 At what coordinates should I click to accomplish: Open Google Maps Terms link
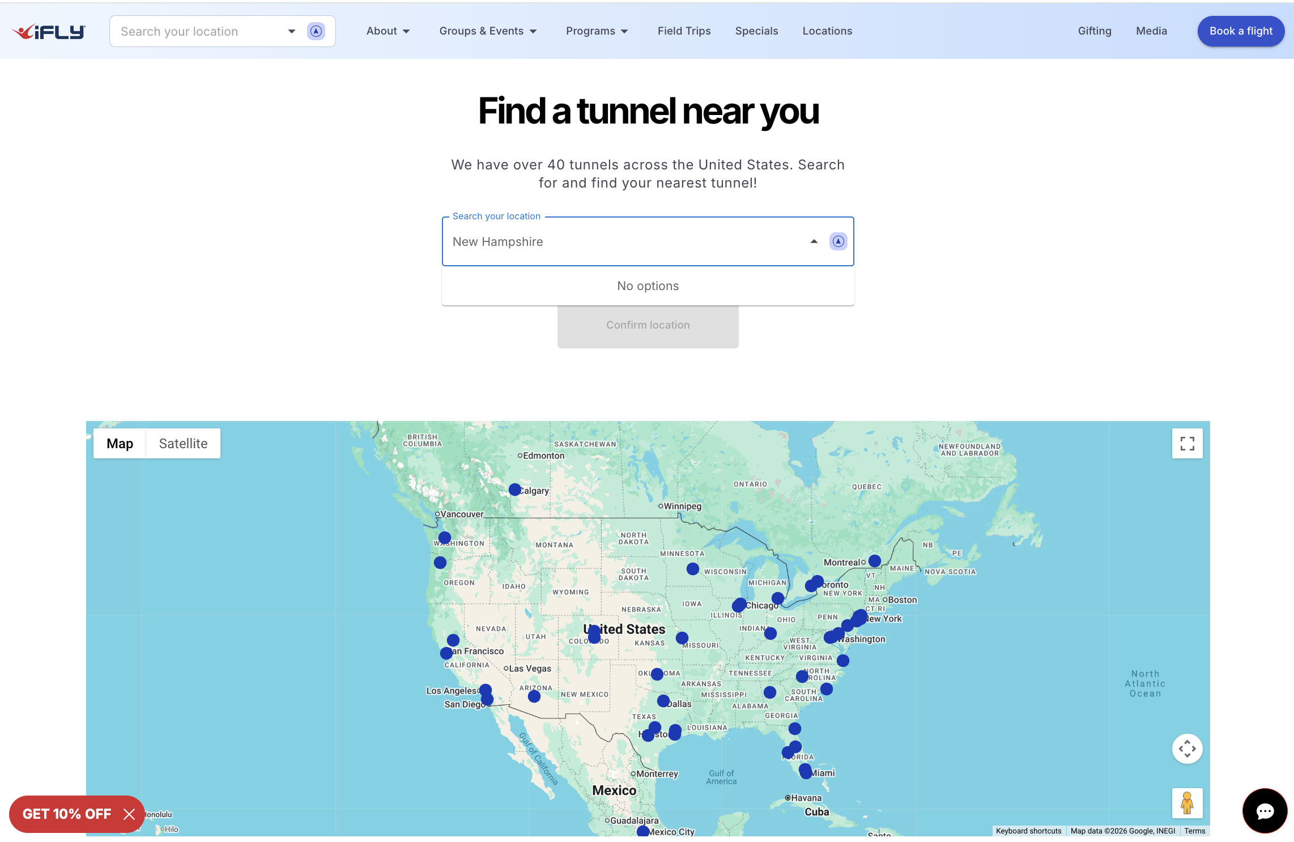(1194, 831)
